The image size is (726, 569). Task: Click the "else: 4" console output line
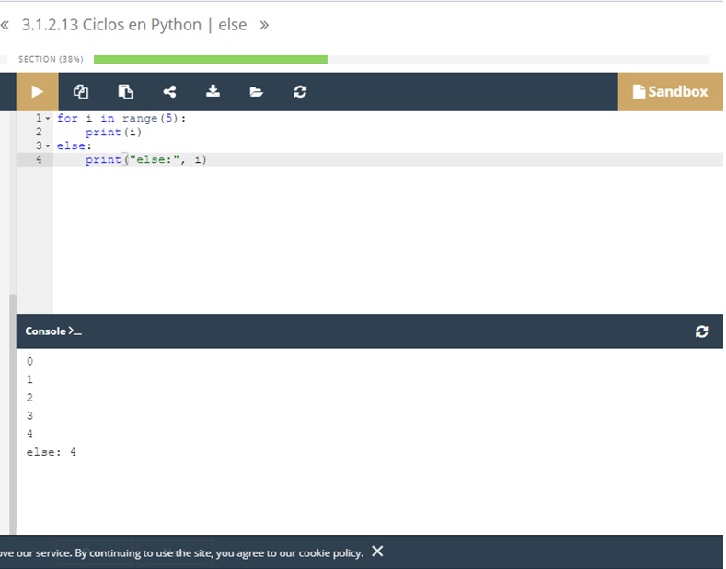[52, 452]
